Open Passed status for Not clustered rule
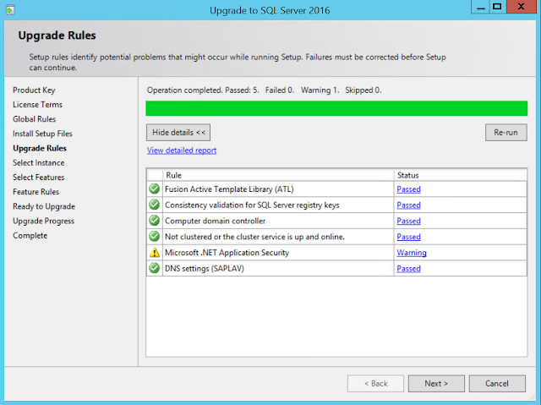 [x=408, y=237]
